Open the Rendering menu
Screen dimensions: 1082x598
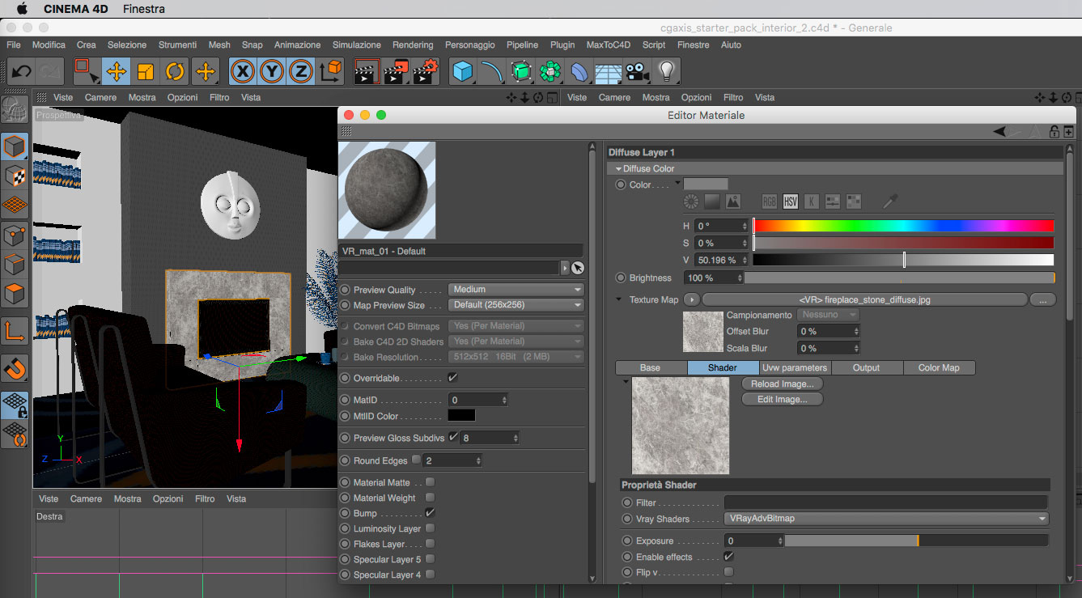[x=413, y=45]
